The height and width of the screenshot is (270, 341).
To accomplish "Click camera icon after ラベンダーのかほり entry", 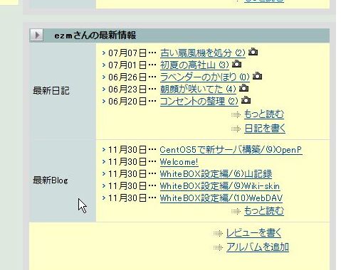I will coord(257,76).
